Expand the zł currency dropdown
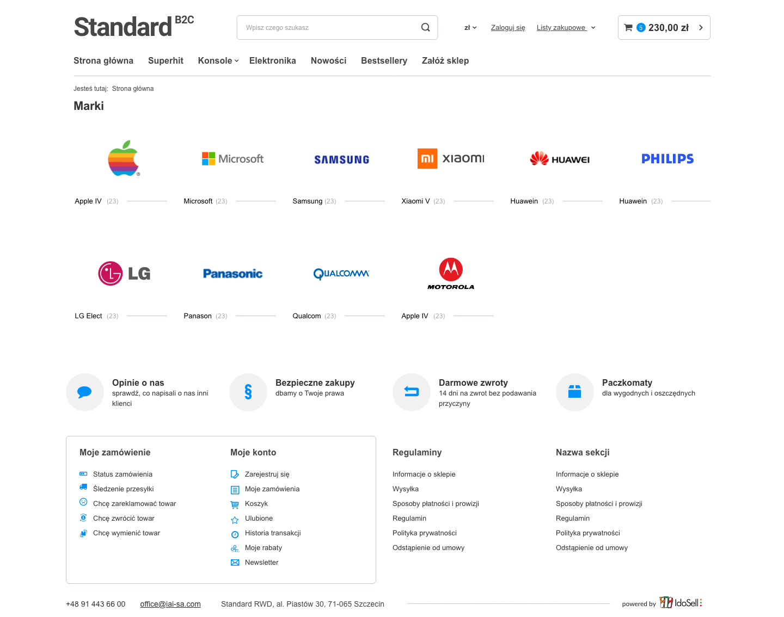Screen dimensions: 784x617 point(470,28)
